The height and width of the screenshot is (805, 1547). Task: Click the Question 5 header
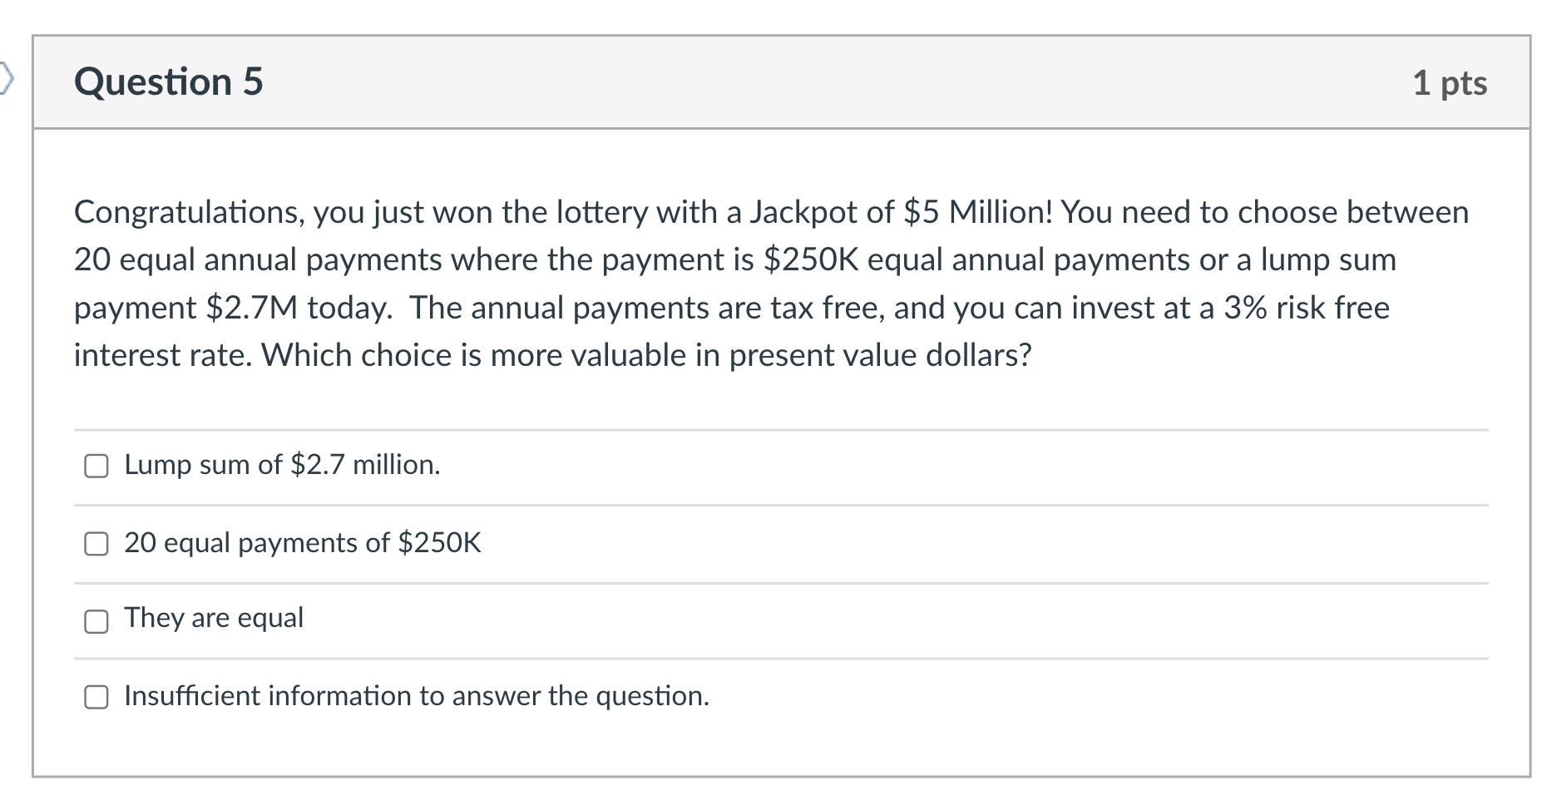[169, 81]
